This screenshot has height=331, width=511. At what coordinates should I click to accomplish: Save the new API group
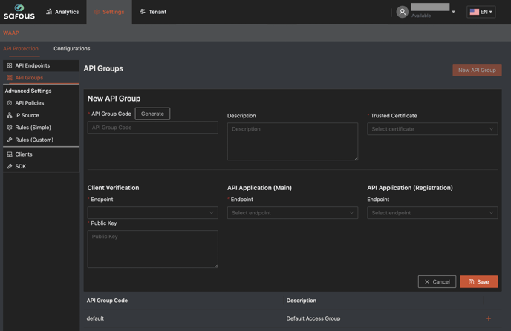478,282
